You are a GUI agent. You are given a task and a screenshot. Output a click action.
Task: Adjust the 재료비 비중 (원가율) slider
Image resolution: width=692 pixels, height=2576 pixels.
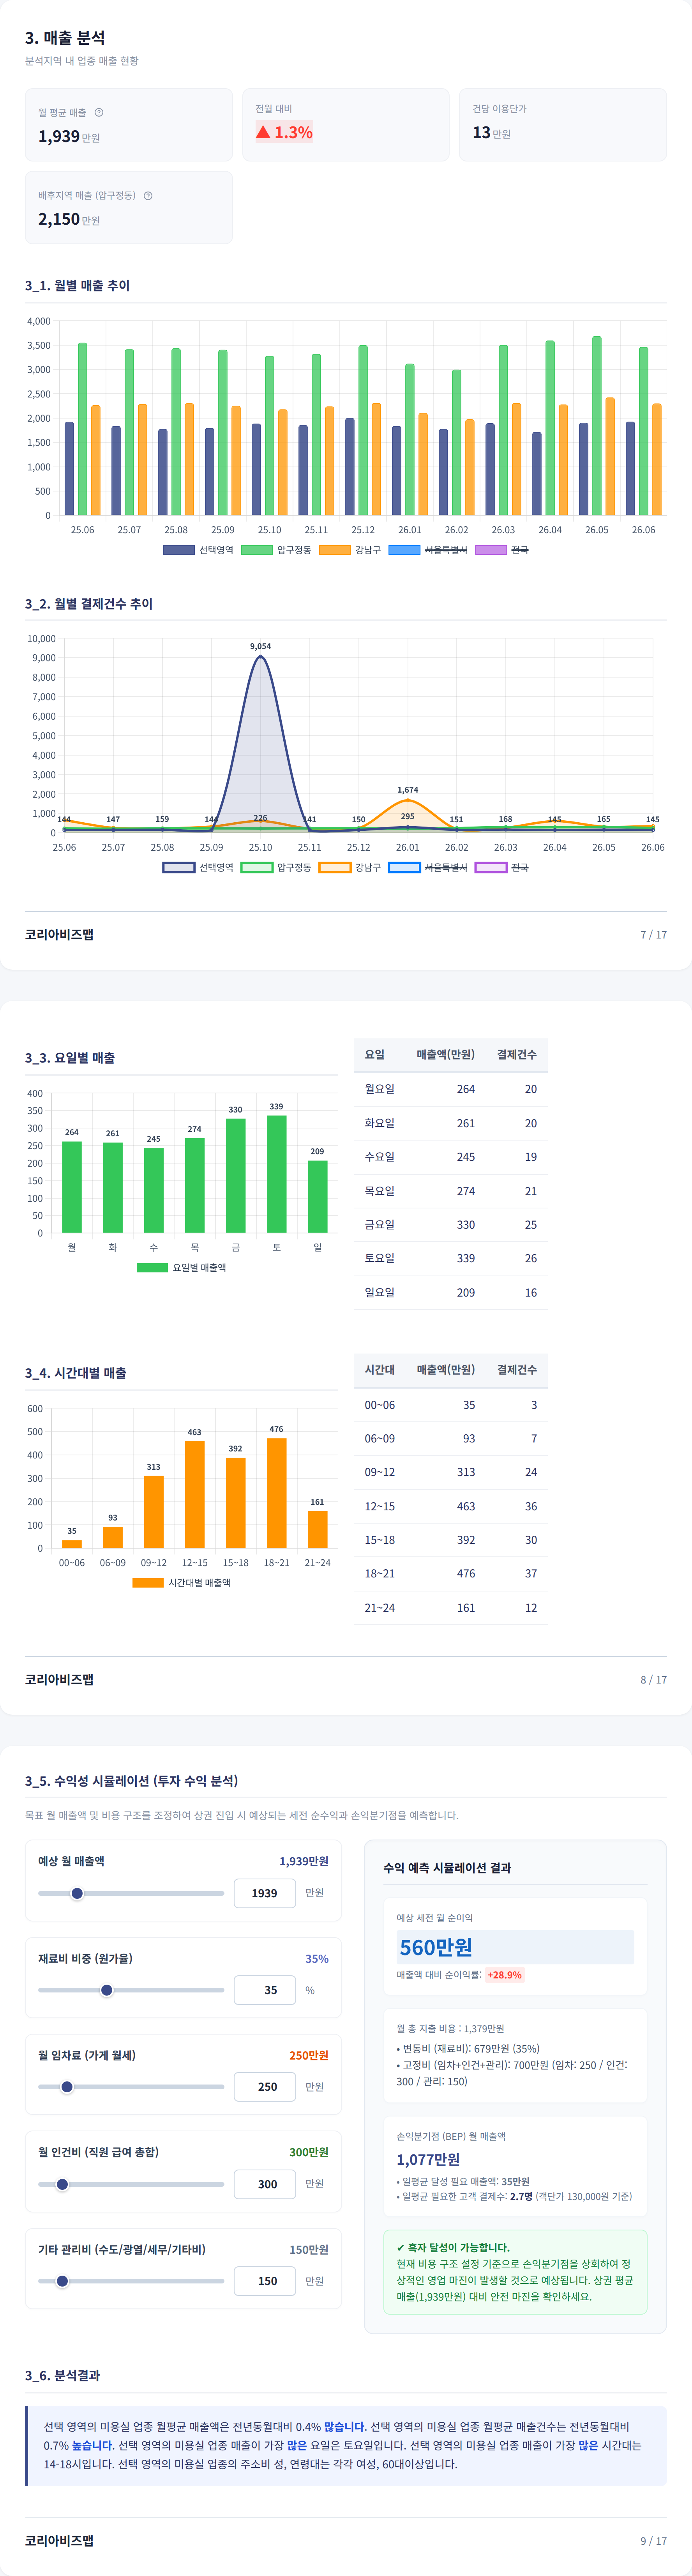point(131,1990)
